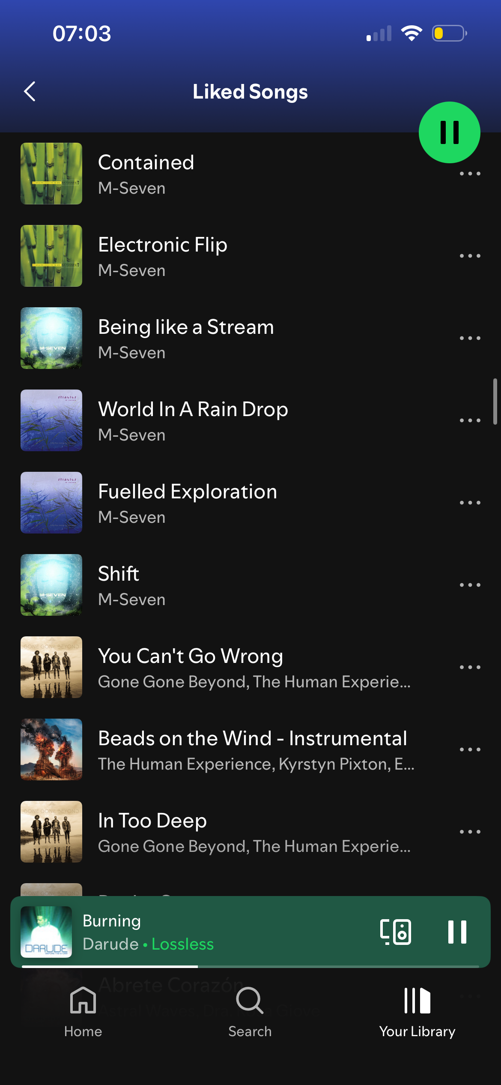
Task: Open the three-dot menu for Contained
Action: point(470,174)
